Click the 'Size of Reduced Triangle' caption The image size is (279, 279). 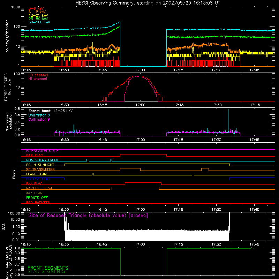pyautogui.click(x=88, y=216)
